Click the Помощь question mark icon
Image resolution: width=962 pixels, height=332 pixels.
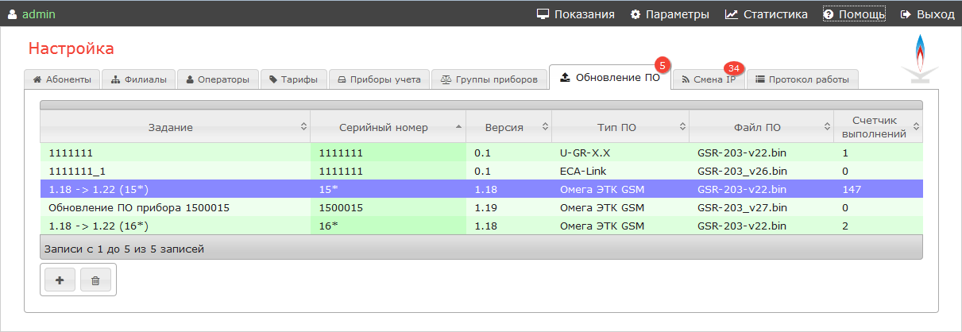pyautogui.click(x=829, y=14)
